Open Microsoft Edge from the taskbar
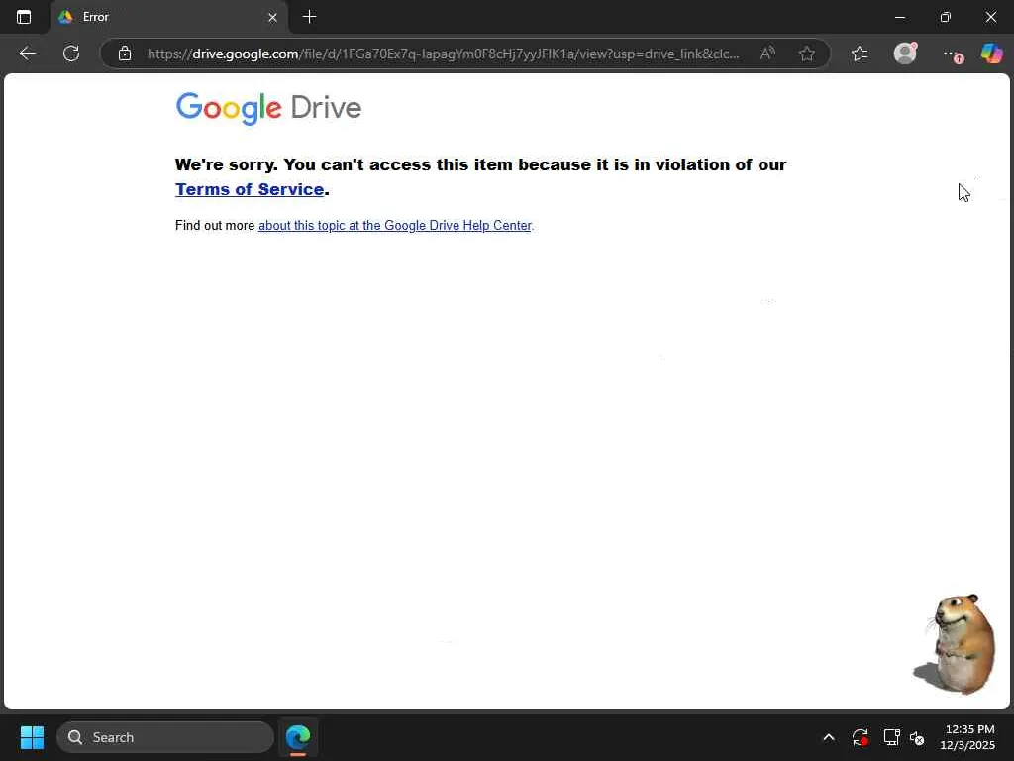1014x761 pixels. coord(298,737)
